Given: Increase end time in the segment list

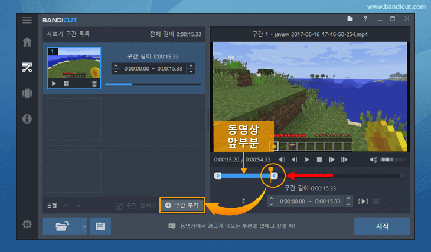Looking at the screenshot, I should coord(191,65).
